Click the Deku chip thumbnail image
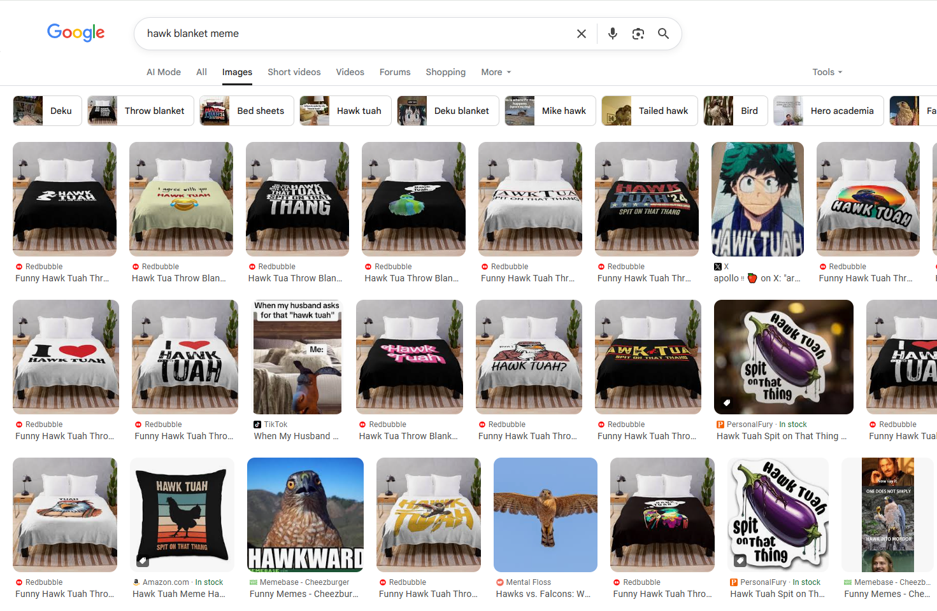 [28, 111]
